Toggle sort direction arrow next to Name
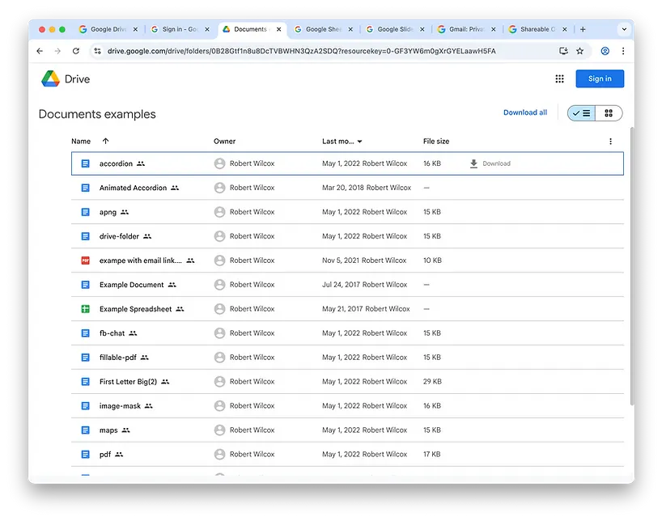 (106, 142)
